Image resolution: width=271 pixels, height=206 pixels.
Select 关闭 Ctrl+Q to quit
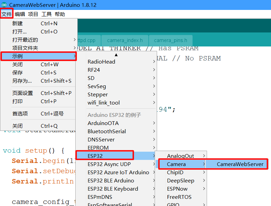pos(38,126)
